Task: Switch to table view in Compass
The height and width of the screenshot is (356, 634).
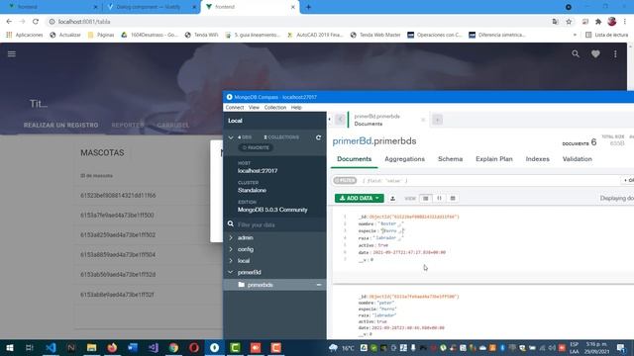Action: click(453, 198)
